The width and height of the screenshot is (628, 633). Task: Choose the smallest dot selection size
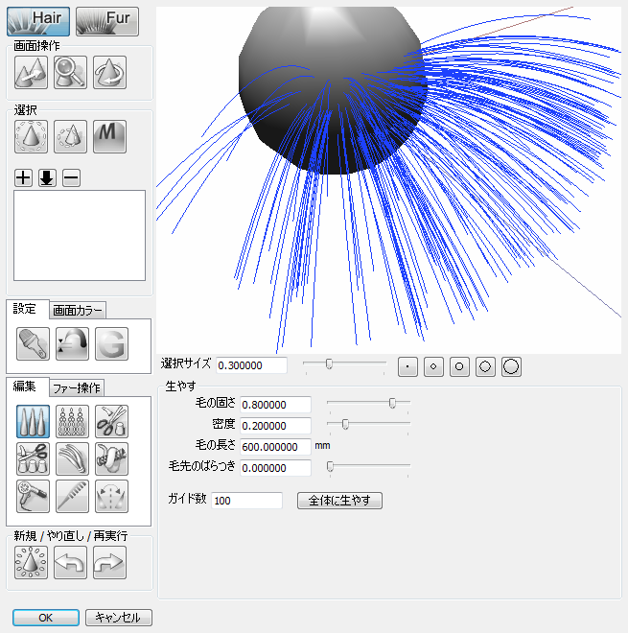coord(407,367)
